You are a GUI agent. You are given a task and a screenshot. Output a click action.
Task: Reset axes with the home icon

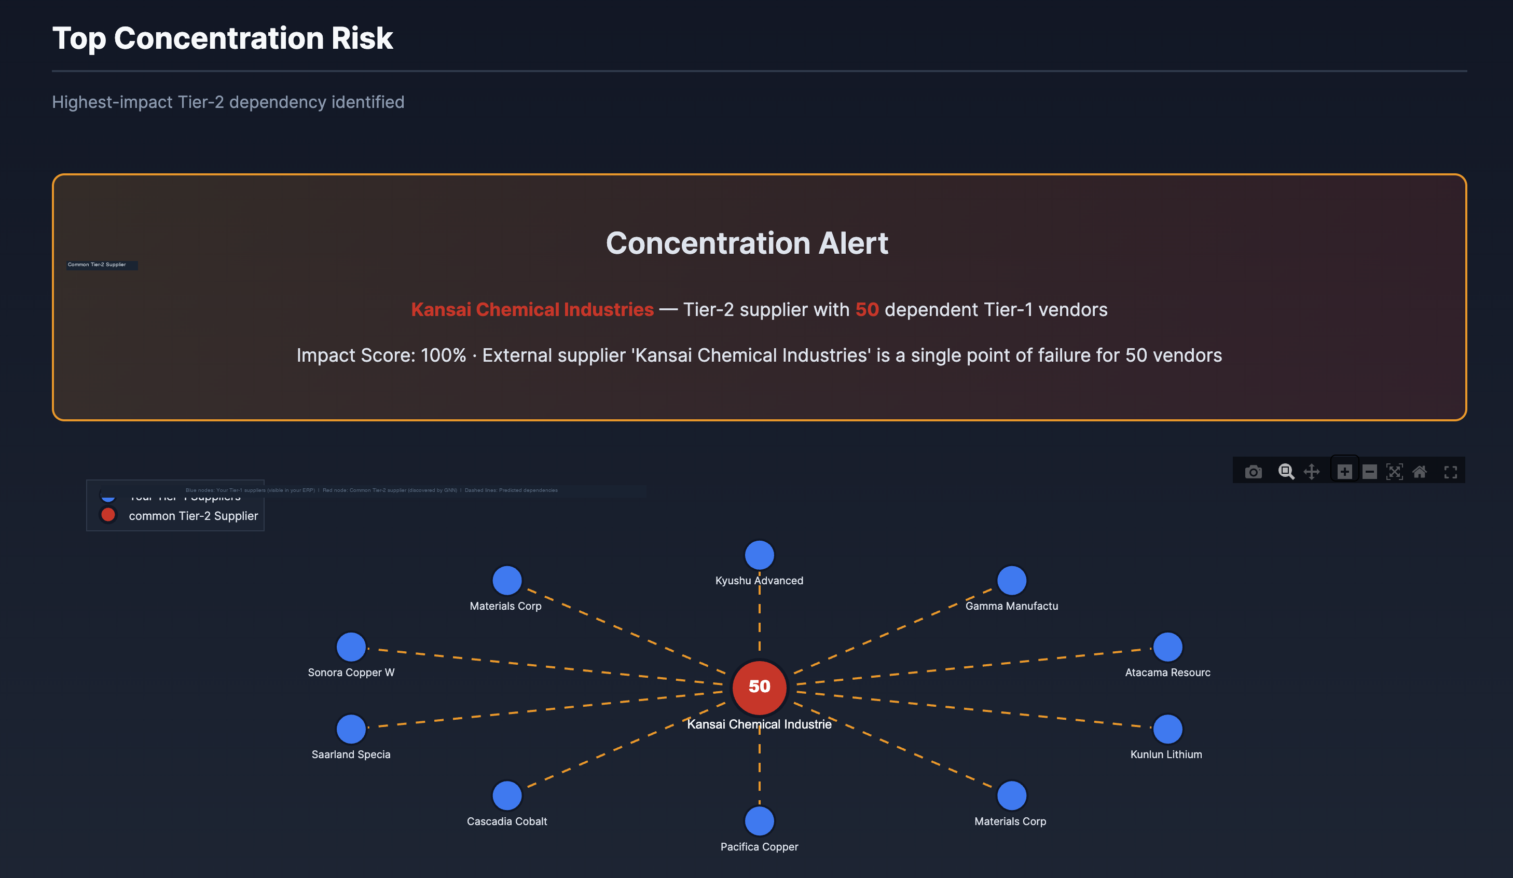pyautogui.click(x=1419, y=472)
